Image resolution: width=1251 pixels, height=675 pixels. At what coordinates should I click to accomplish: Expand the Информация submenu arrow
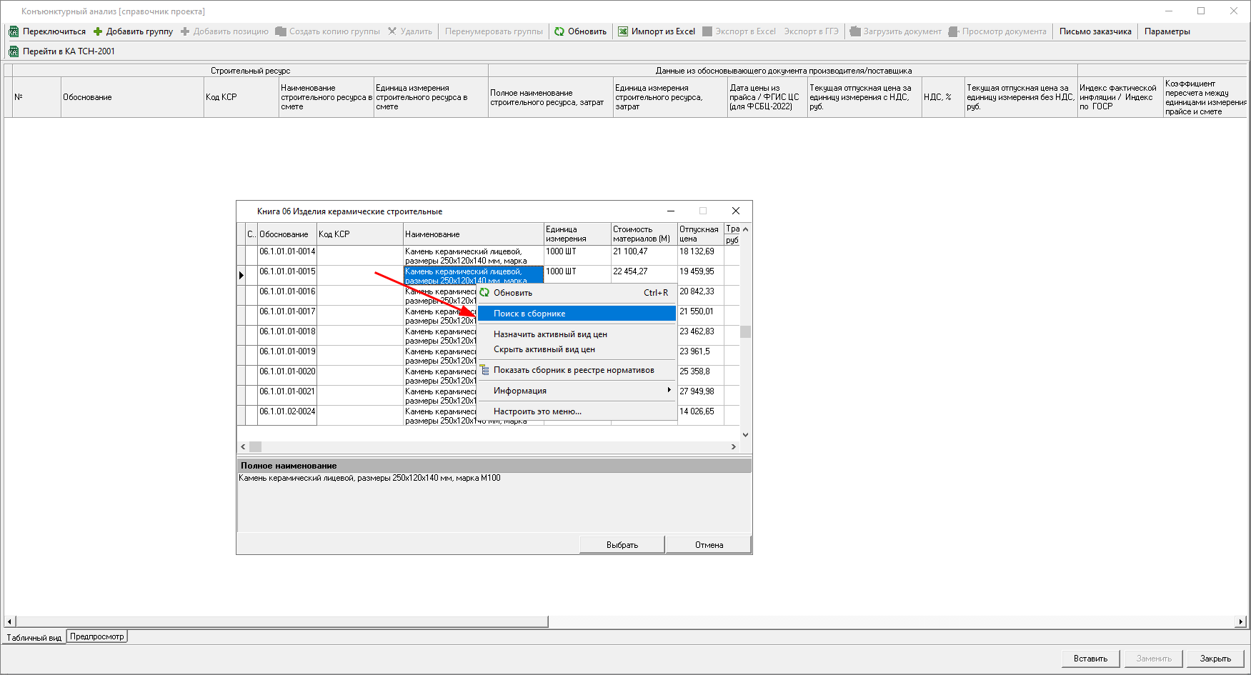(x=669, y=390)
